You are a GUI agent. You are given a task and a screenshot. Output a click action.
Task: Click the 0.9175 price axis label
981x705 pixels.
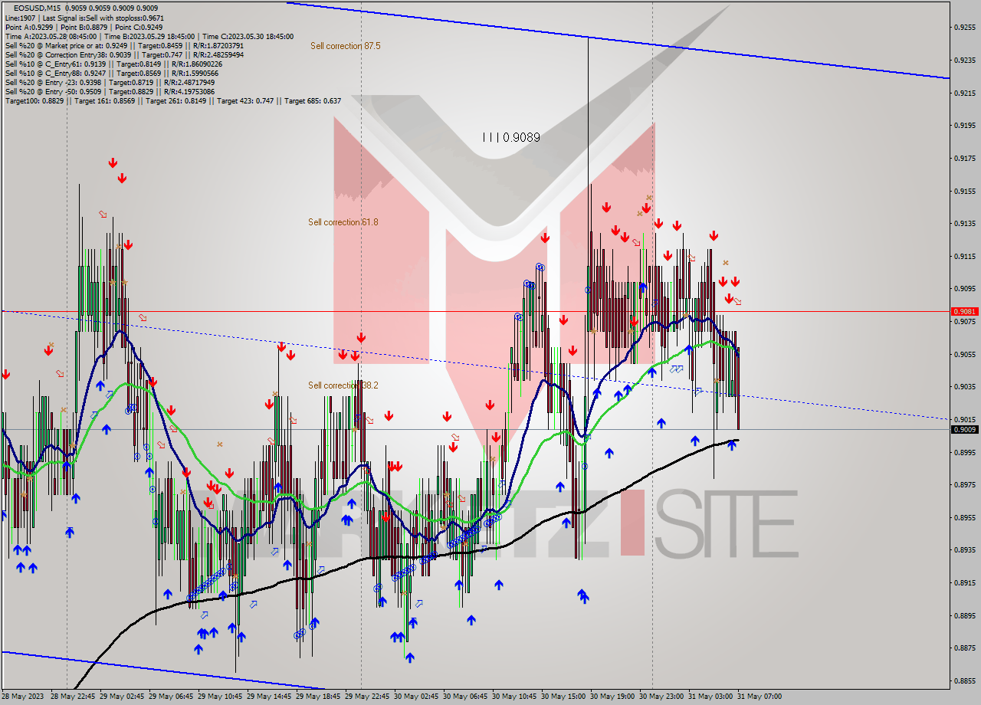(x=963, y=158)
